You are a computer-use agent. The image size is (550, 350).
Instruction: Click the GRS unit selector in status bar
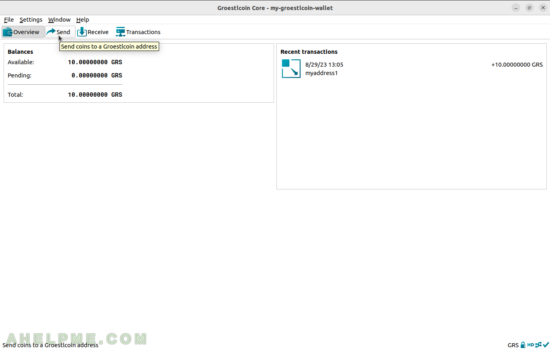click(x=513, y=345)
